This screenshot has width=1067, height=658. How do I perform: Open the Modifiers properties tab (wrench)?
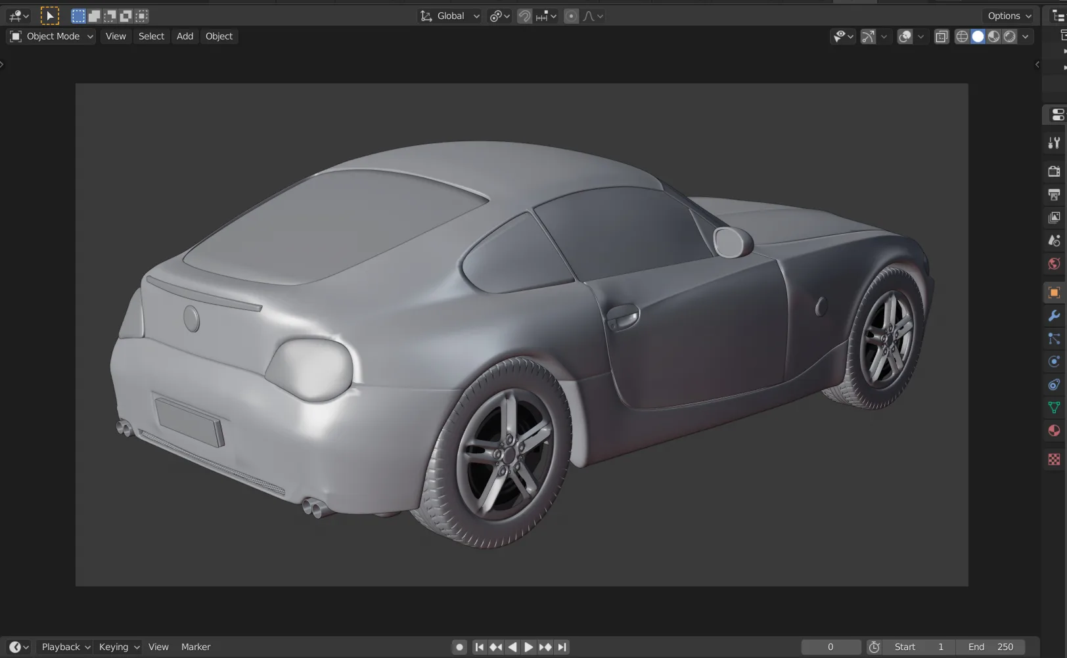1054,316
